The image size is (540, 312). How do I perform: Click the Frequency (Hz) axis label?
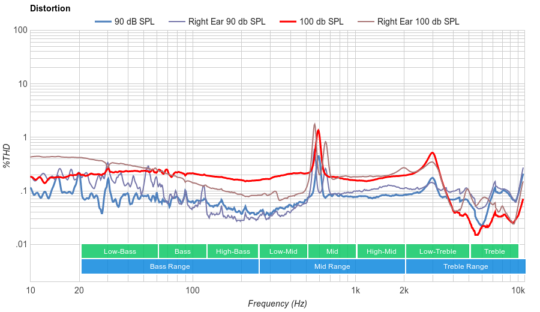(x=277, y=304)
